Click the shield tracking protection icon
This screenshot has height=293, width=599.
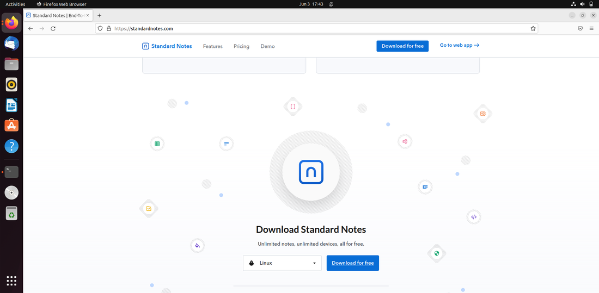[x=100, y=29]
